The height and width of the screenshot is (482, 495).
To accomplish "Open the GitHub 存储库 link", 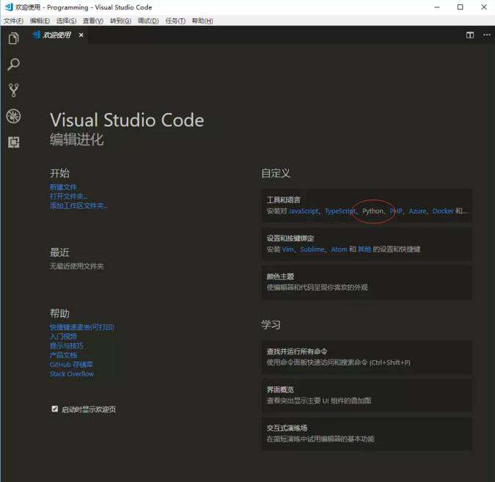I will 71,365.
